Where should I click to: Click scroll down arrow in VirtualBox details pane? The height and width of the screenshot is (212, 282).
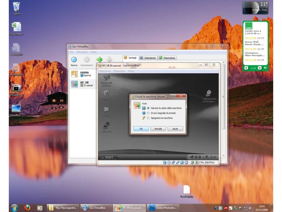click(224, 156)
